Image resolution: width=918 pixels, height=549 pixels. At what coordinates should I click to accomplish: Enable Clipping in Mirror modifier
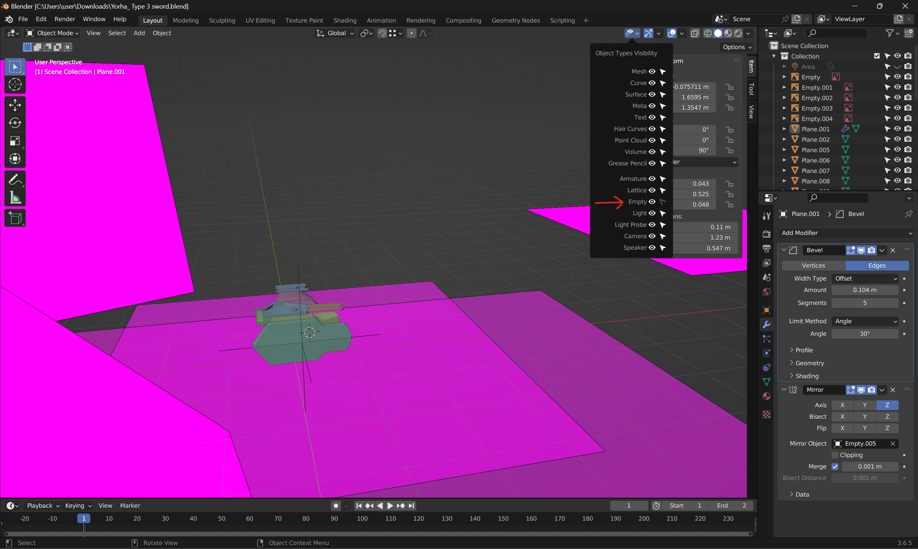click(x=835, y=455)
